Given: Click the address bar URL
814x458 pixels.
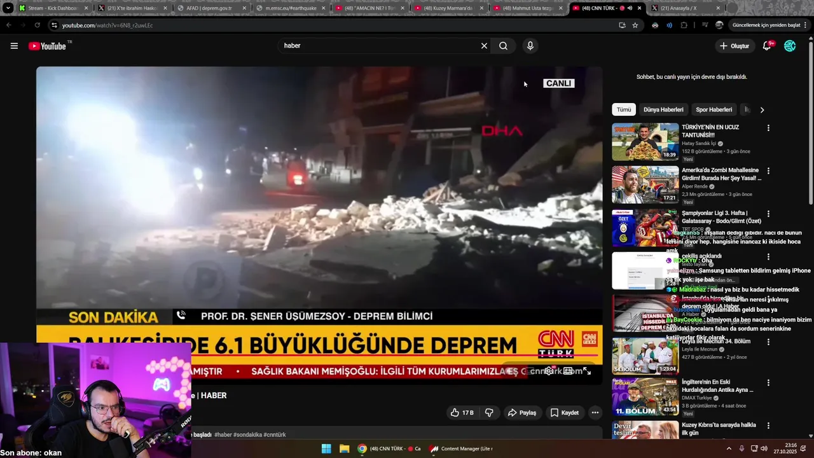Looking at the screenshot, I should point(107,25).
